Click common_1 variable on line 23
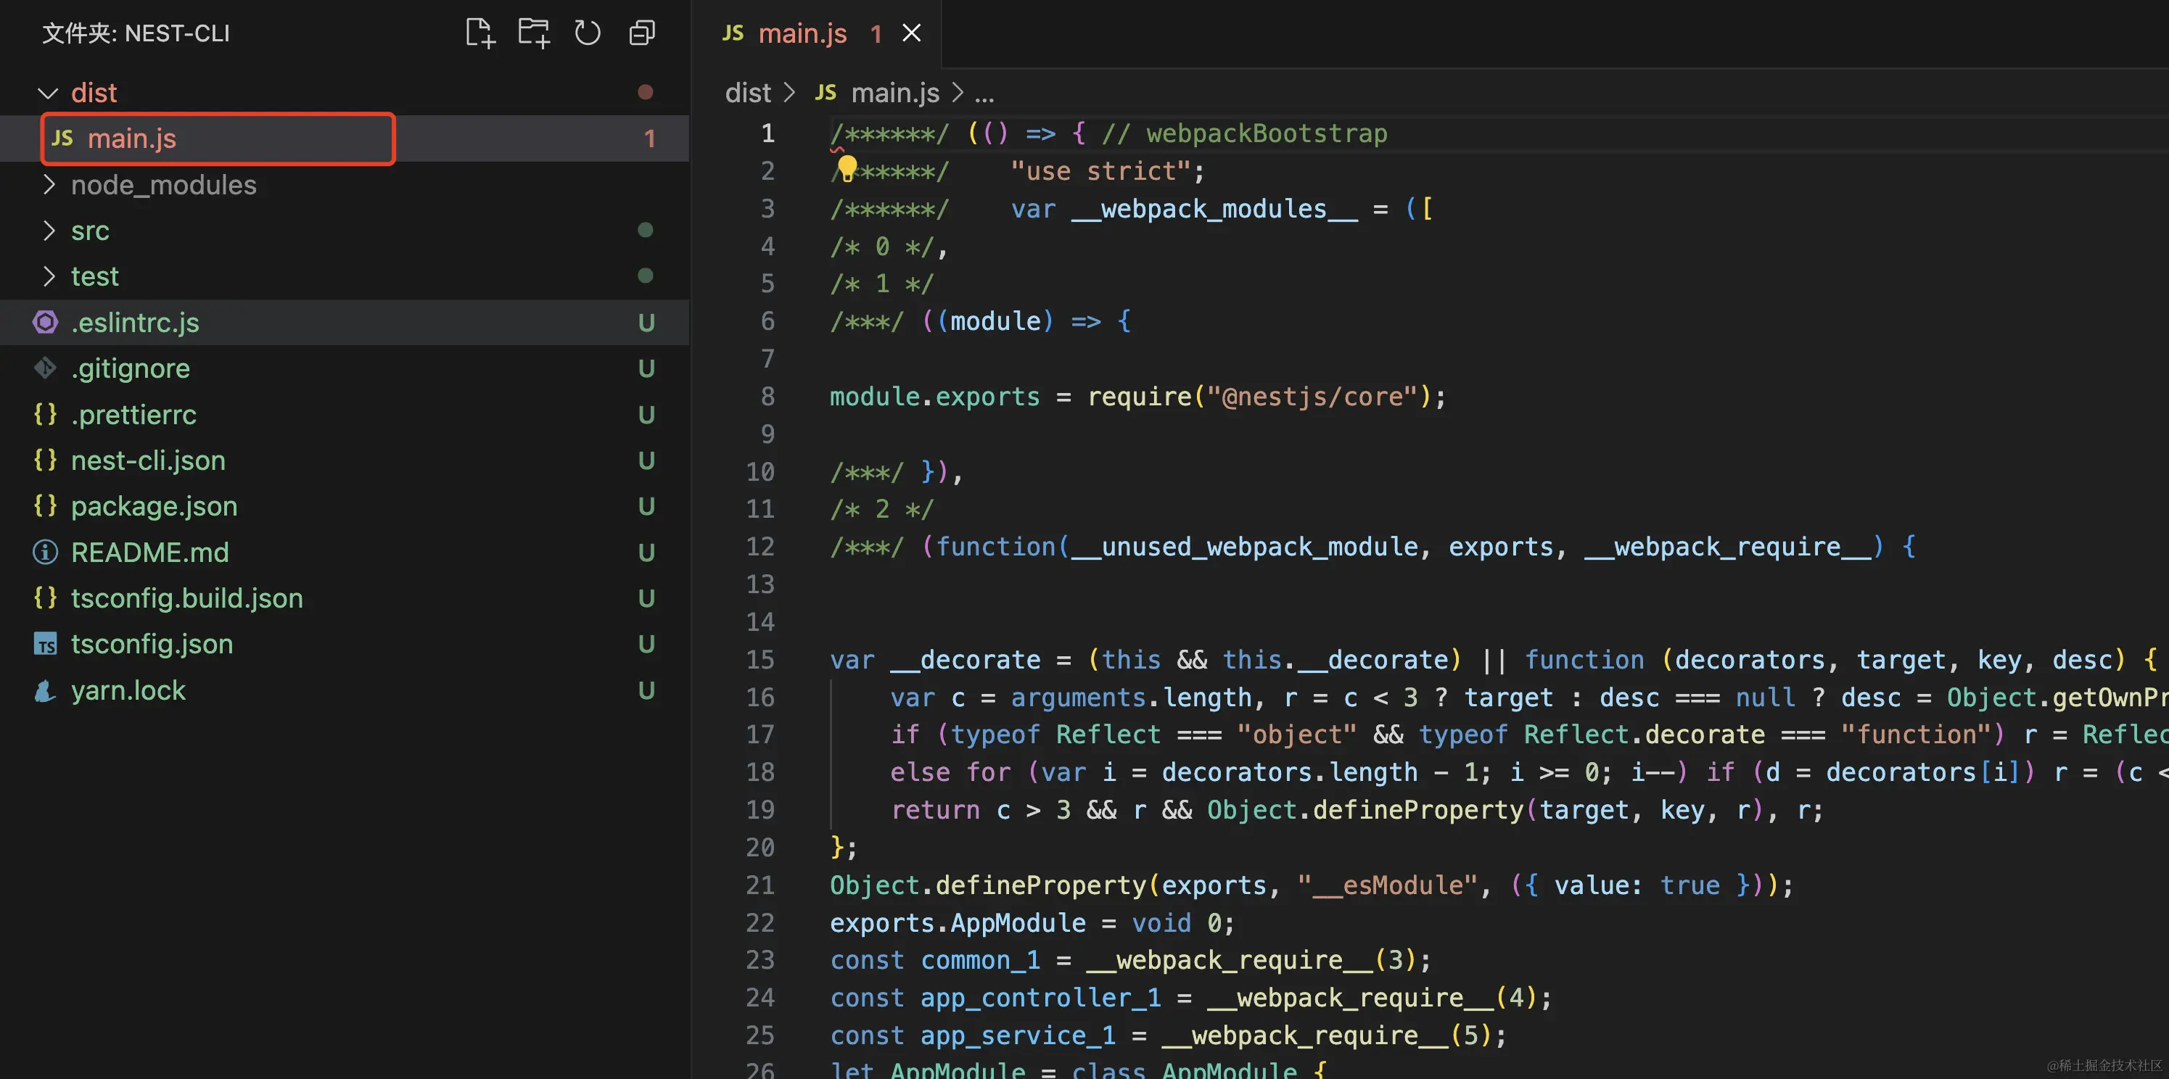The image size is (2169, 1079). pos(980,960)
